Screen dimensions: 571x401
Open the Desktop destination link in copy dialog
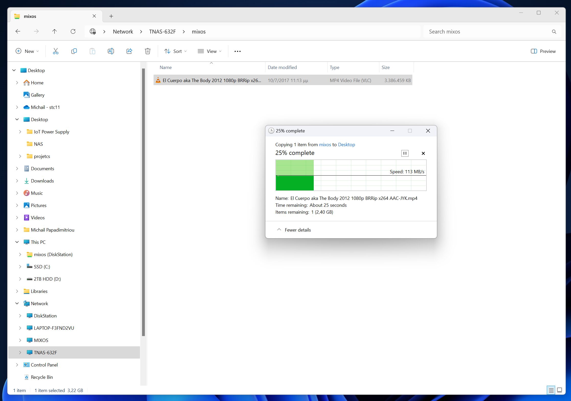[346, 144]
